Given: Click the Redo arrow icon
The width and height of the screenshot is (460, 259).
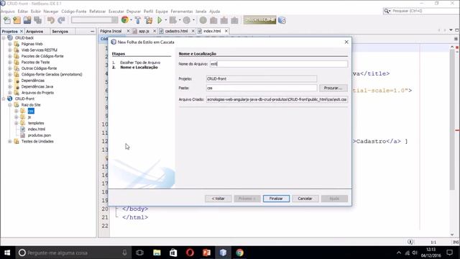Looking at the screenshot, I should pyautogui.click(x=61, y=20).
